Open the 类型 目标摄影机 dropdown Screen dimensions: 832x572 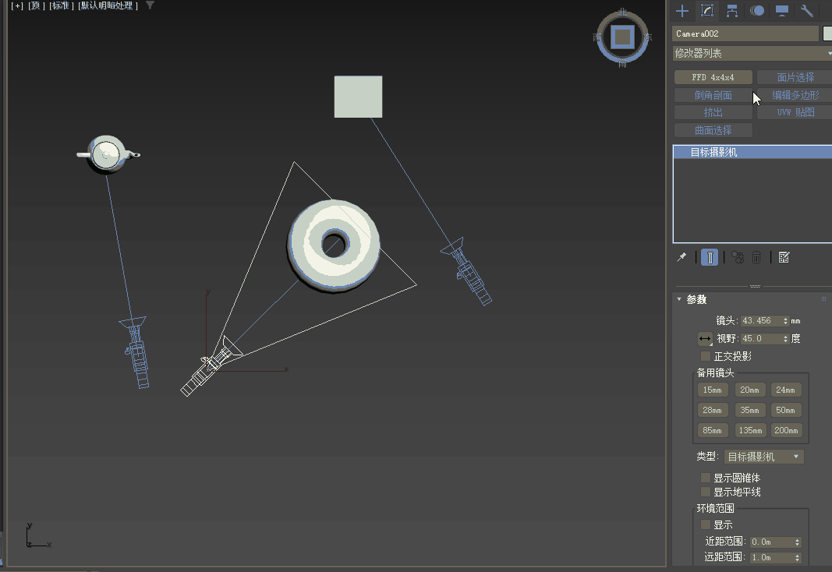pos(764,457)
